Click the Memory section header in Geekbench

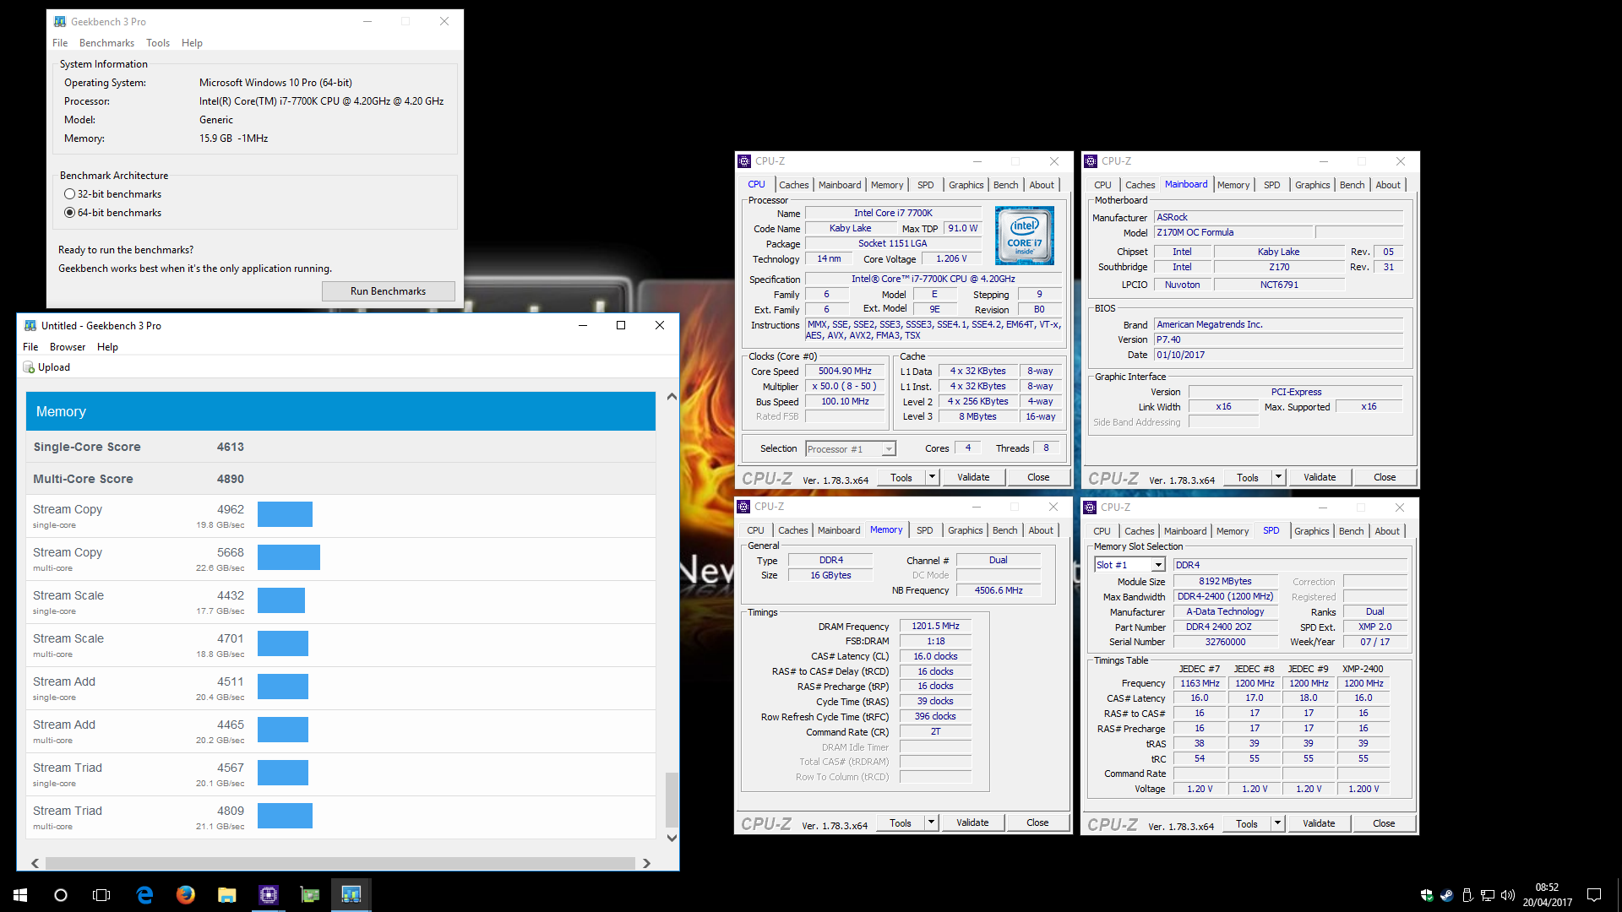[340, 411]
